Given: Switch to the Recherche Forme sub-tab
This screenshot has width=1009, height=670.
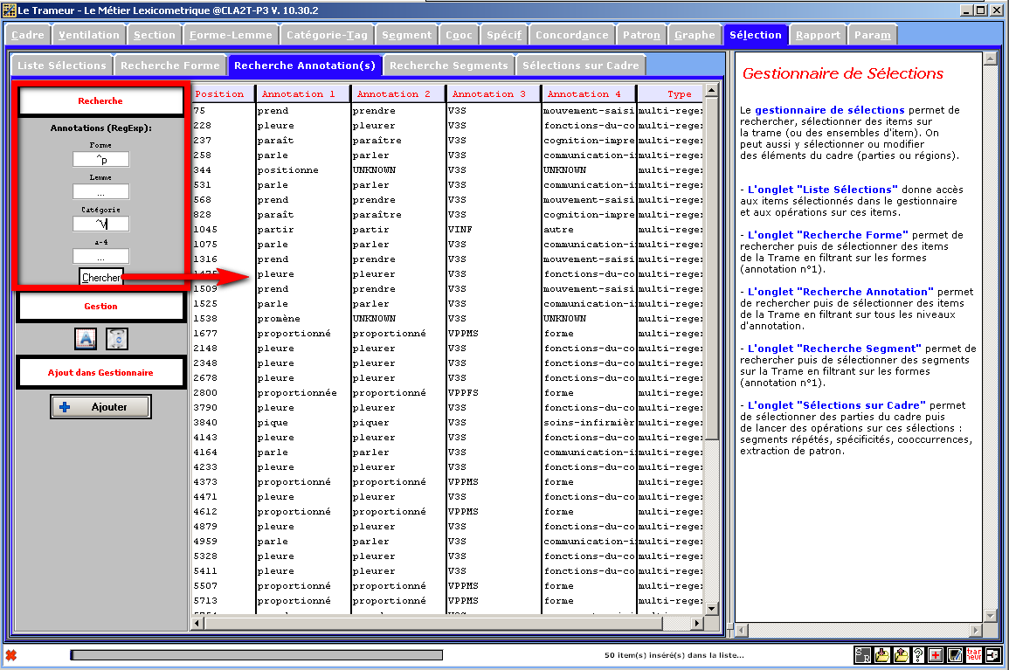Looking at the screenshot, I should click(169, 66).
